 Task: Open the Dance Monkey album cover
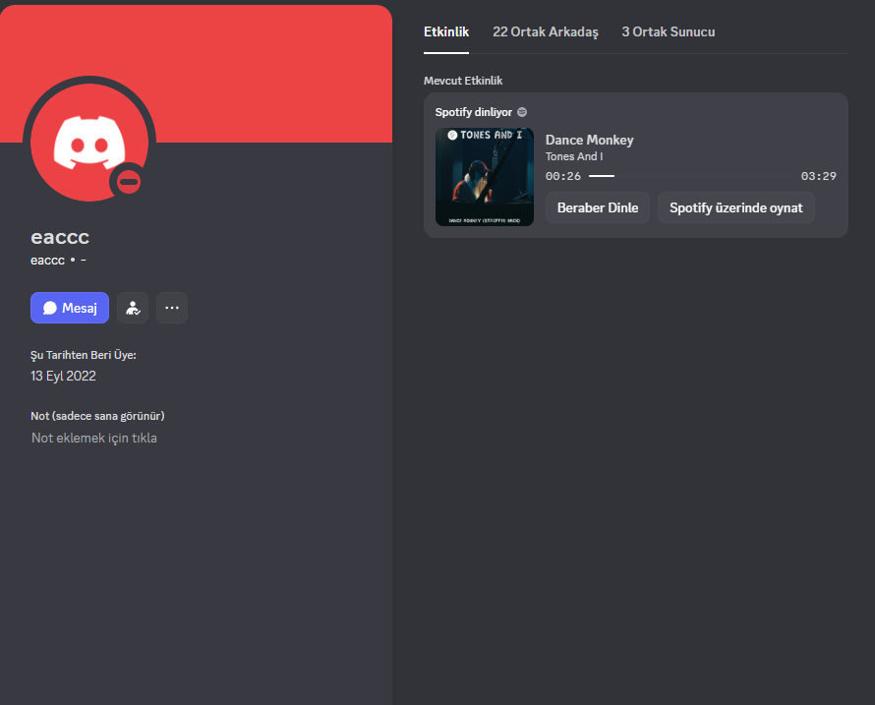[485, 177]
